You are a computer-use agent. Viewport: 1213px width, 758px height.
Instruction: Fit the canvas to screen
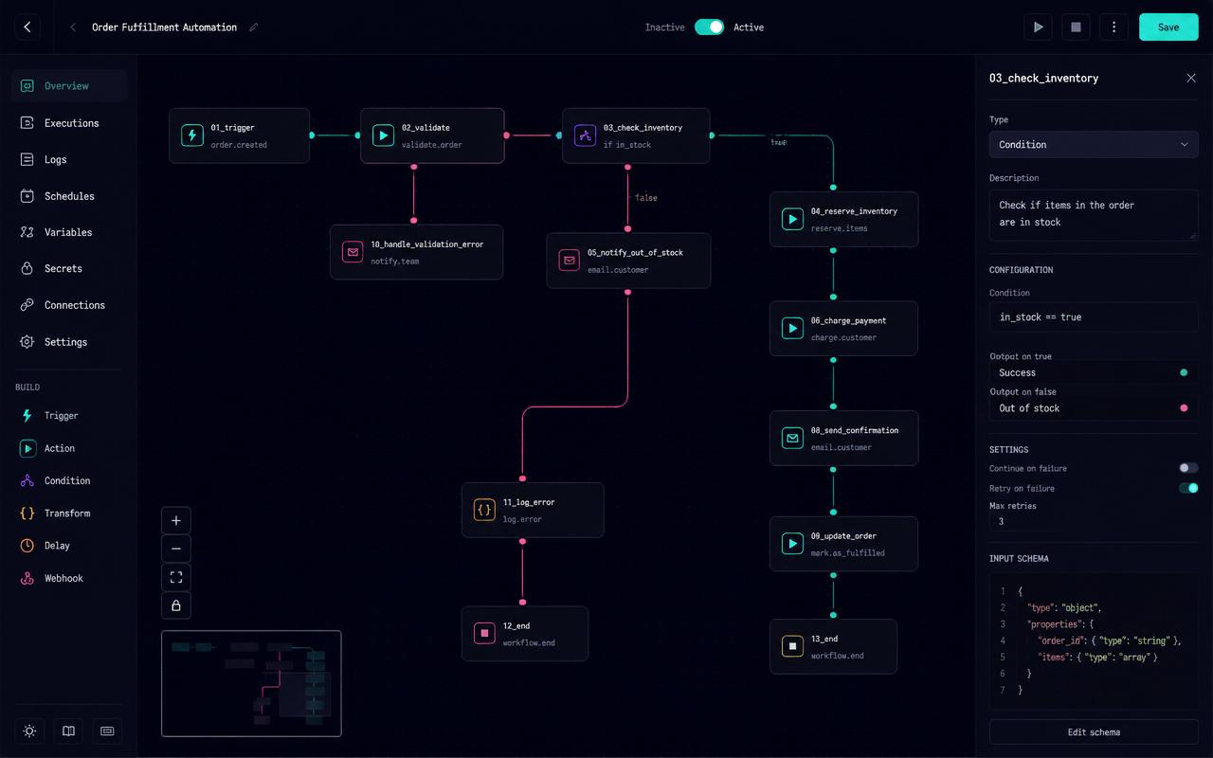[x=176, y=577]
